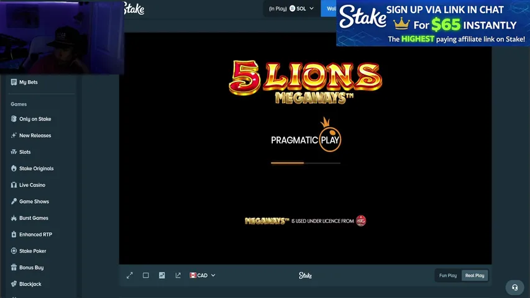Click the My Bets receipt icon
Image resolution: width=530 pixels, height=298 pixels.
(14, 82)
